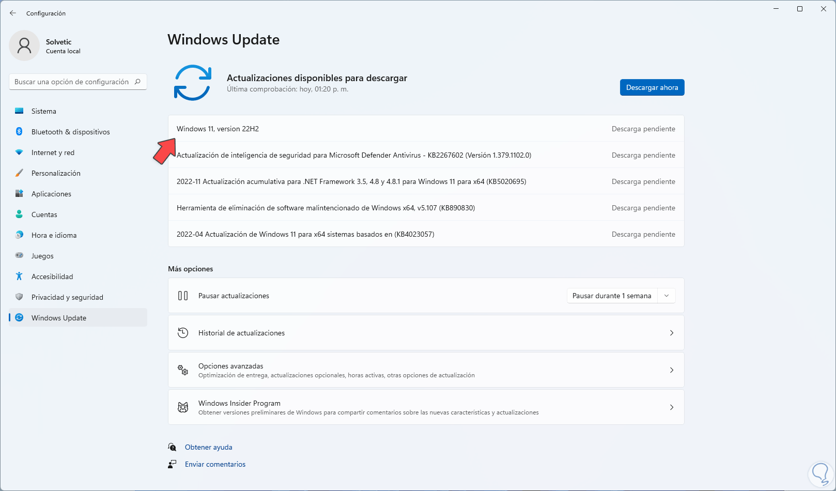Viewport: 836px width, 491px height.
Task: Click the Obtener ayuda headset icon
Action: (x=172, y=447)
